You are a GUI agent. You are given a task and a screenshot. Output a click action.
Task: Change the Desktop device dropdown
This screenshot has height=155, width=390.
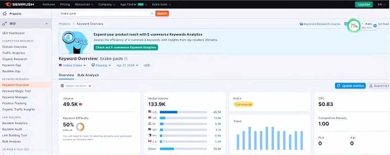[x=102, y=65]
